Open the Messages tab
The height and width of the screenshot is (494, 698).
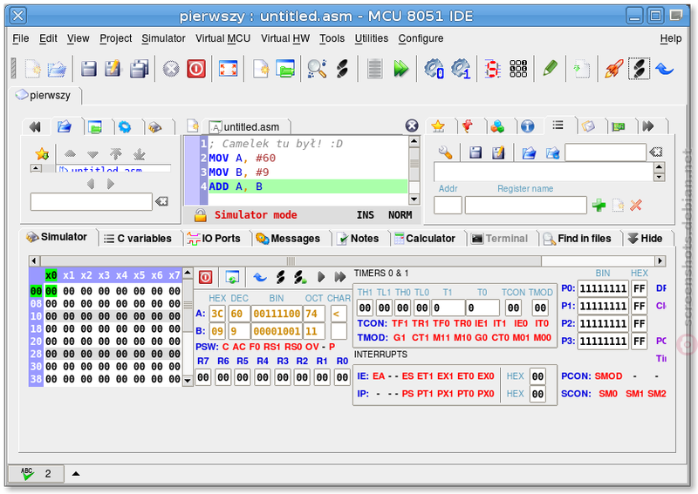(289, 239)
